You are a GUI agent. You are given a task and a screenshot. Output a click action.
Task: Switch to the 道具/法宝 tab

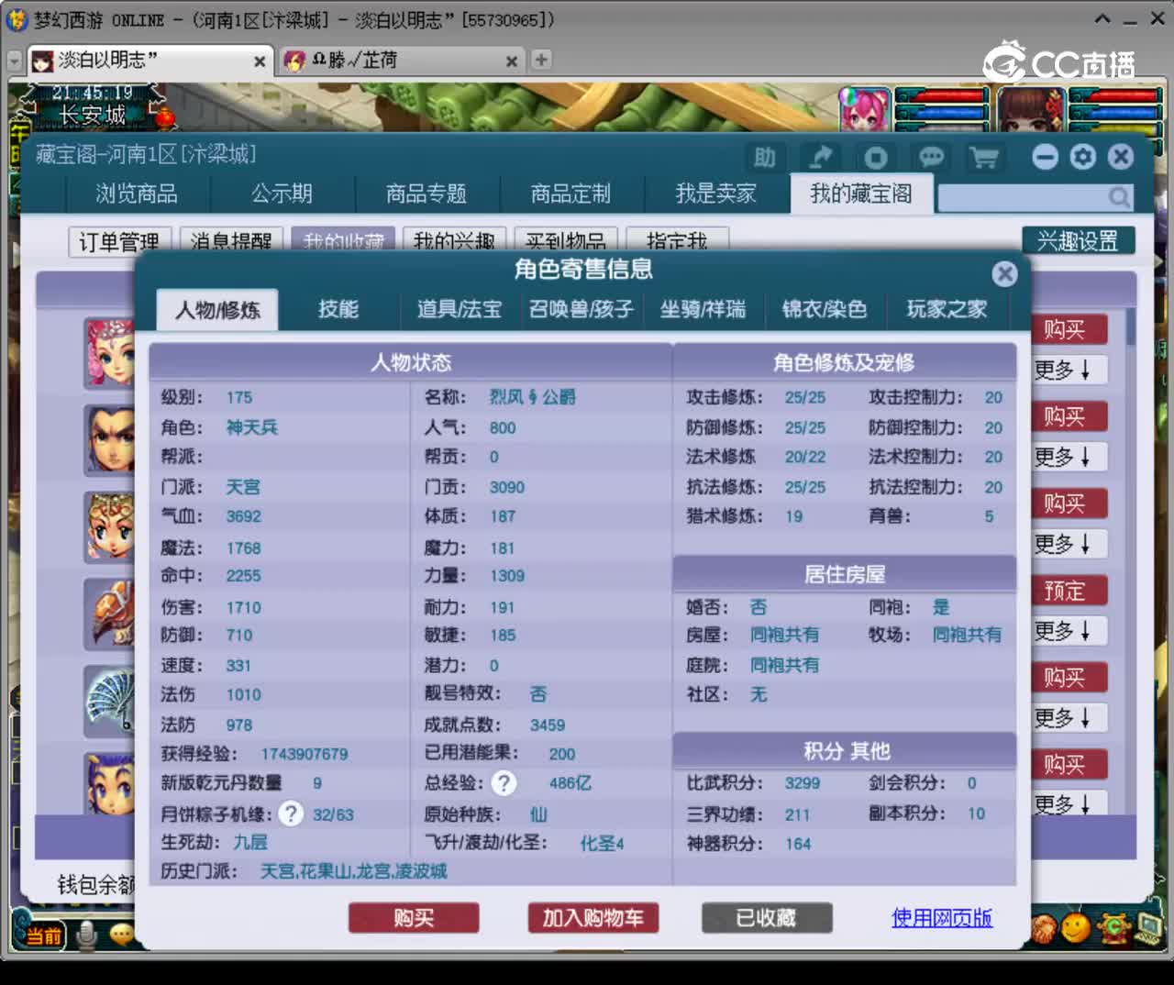[x=460, y=310]
